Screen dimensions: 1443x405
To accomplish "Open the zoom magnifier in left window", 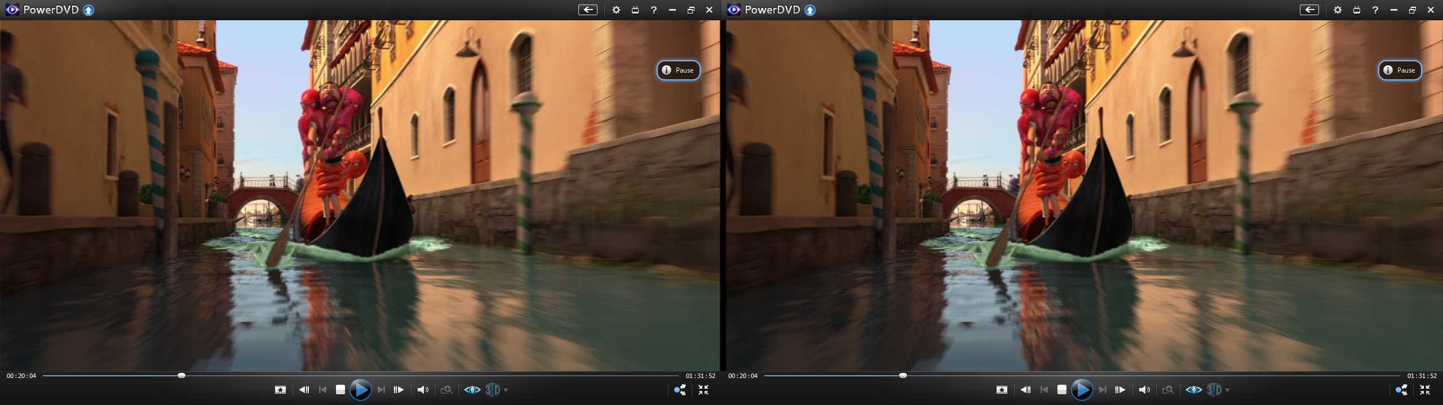I will [x=446, y=390].
